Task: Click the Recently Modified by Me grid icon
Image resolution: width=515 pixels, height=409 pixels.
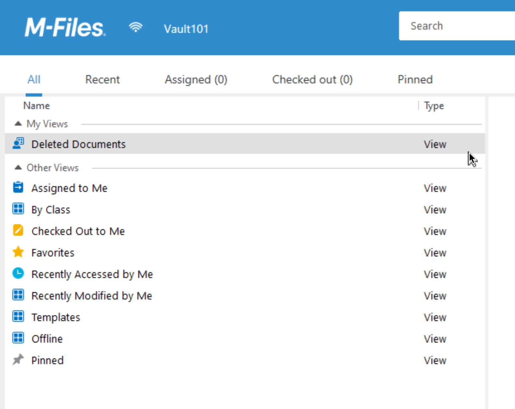Action: pyautogui.click(x=18, y=295)
